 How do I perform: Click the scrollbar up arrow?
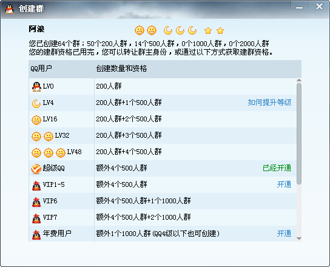[x=299, y=80]
